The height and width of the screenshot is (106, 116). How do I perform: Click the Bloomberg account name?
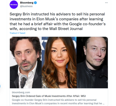click(x=27, y=3)
